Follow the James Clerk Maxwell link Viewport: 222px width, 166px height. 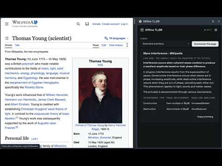pyautogui.click(x=51, y=100)
